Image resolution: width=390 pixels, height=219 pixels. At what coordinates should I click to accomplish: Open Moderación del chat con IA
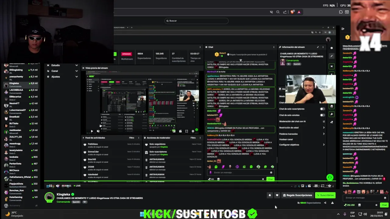[x=302, y=121]
